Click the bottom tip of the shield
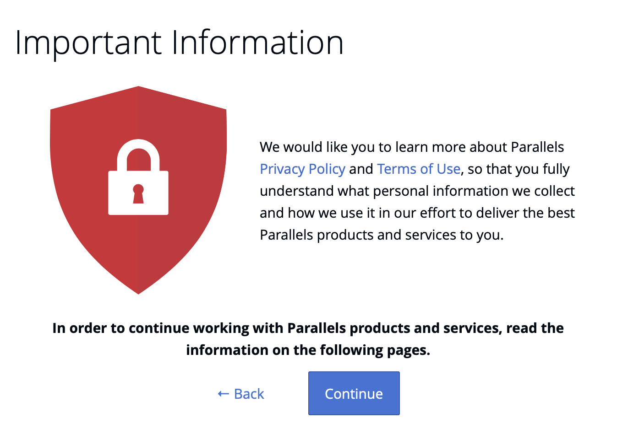Screen dimensions: 617x434 [x=138, y=291]
